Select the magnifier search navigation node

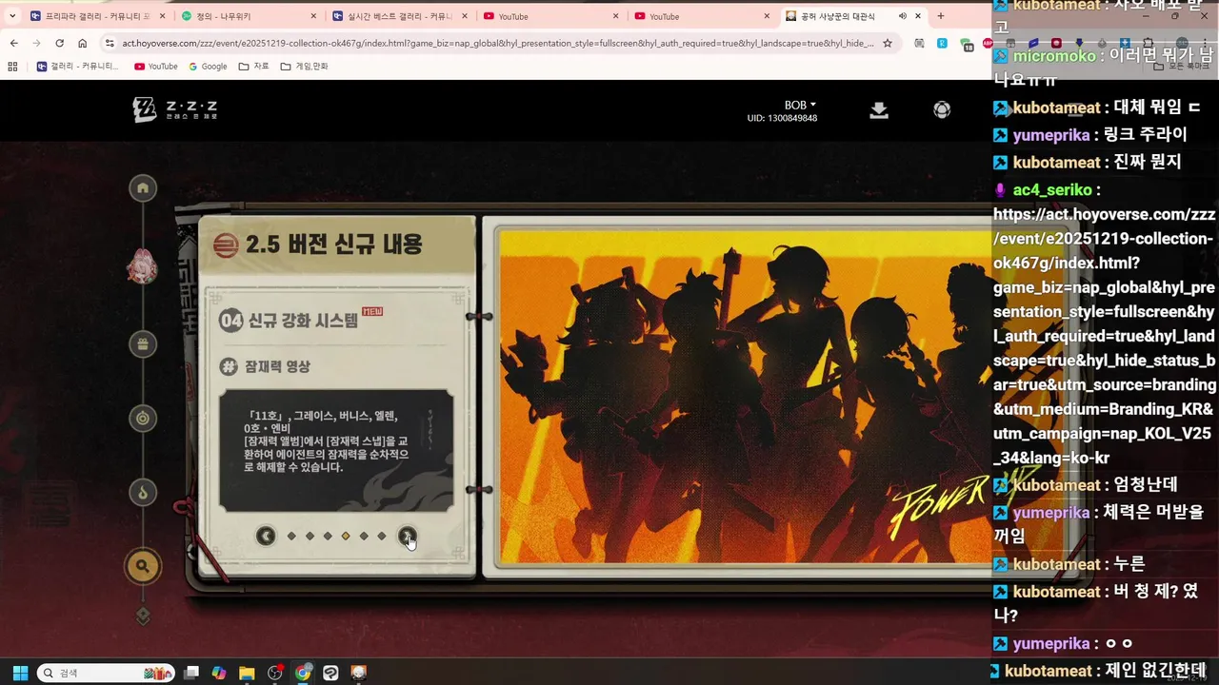(143, 567)
